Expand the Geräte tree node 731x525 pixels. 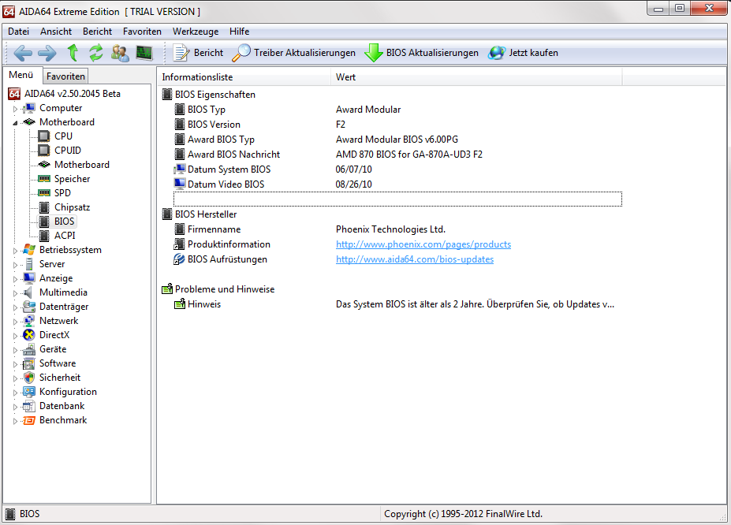[15, 350]
